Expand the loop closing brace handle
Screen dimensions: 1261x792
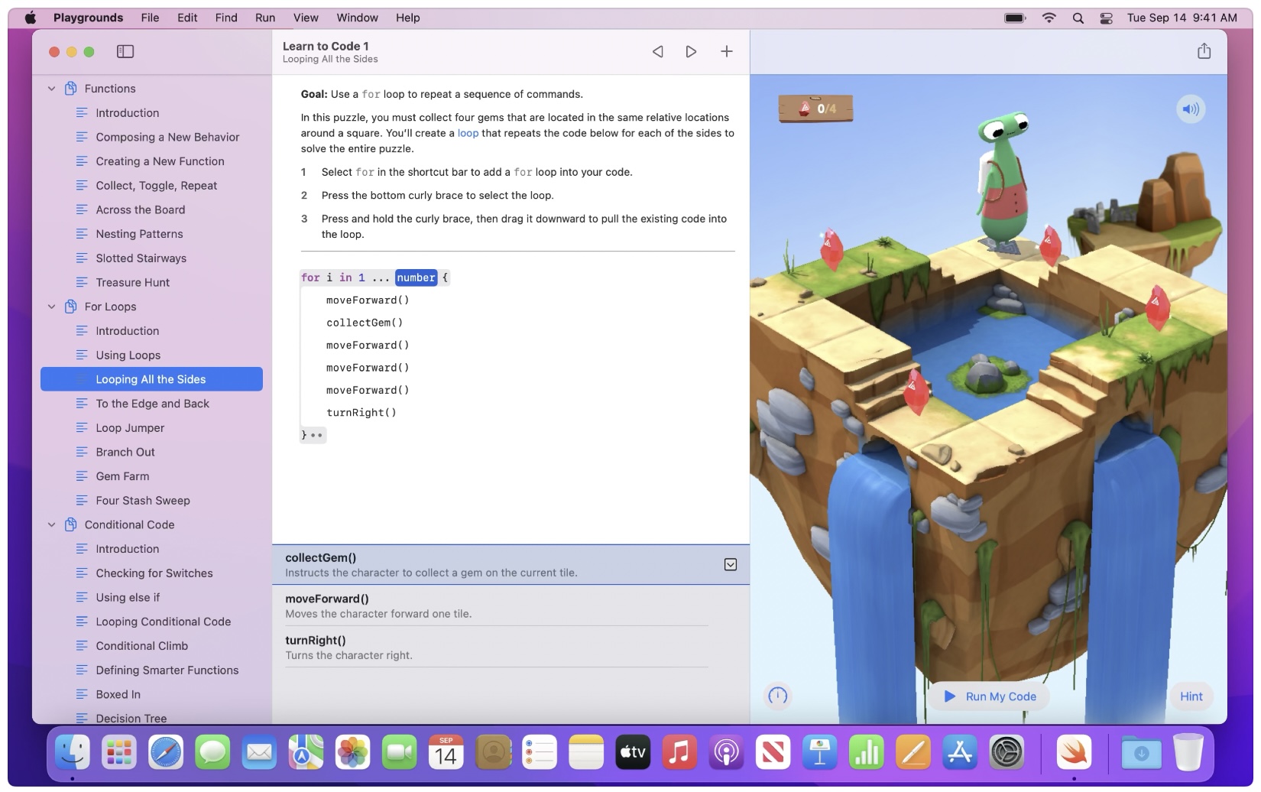[x=313, y=435]
